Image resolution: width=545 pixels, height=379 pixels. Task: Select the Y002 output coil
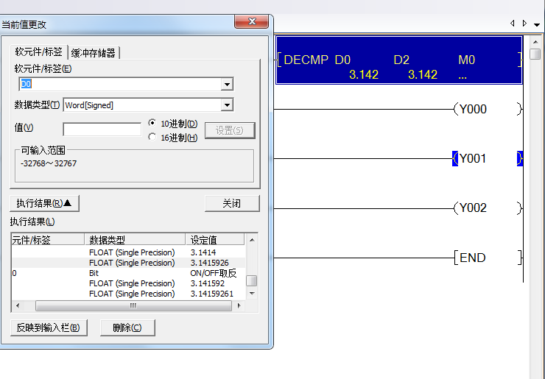pos(473,208)
